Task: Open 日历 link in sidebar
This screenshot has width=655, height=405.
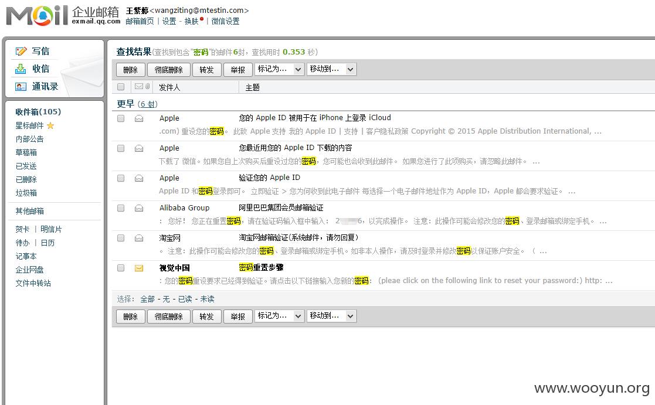Action: click(x=47, y=243)
